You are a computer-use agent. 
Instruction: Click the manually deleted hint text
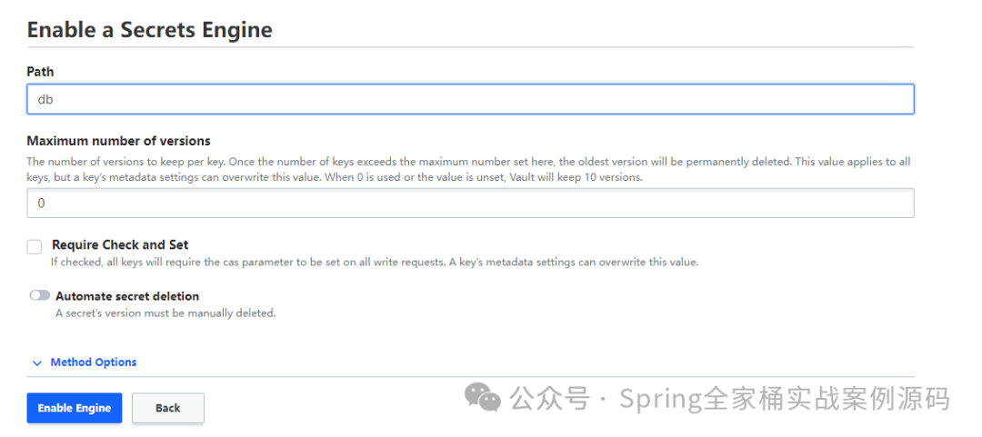(x=165, y=313)
